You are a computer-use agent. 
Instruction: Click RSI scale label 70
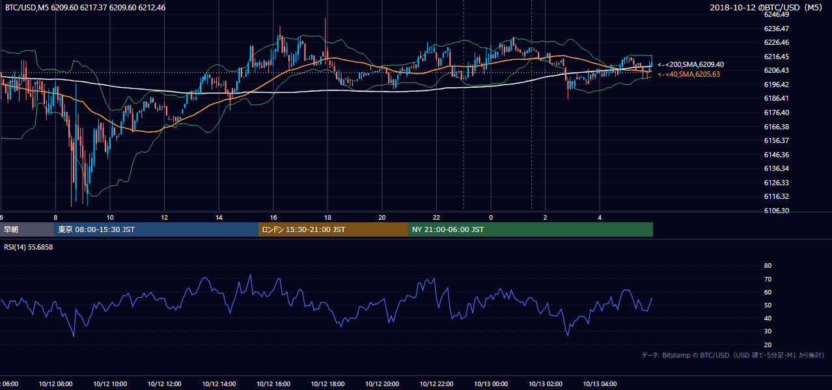click(x=768, y=279)
